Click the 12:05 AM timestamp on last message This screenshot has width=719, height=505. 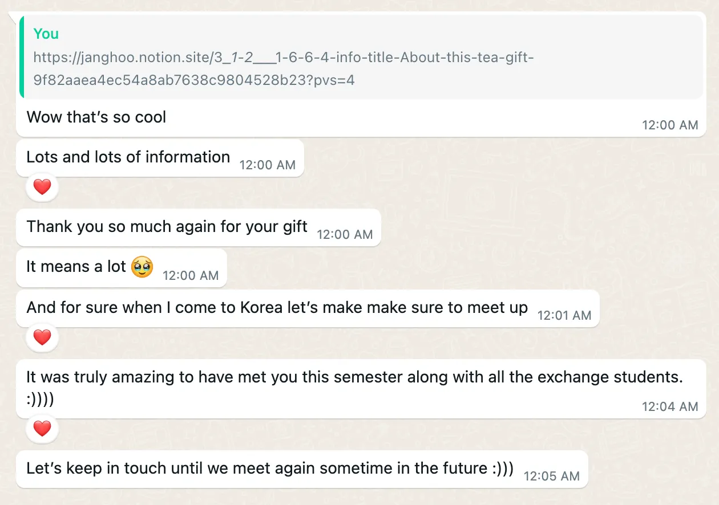(x=551, y=476)
